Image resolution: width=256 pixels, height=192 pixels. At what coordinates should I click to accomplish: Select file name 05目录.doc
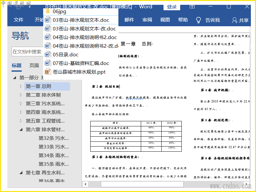[66, 54]
